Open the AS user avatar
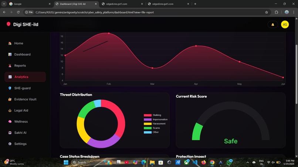 (x=285, y=24)
